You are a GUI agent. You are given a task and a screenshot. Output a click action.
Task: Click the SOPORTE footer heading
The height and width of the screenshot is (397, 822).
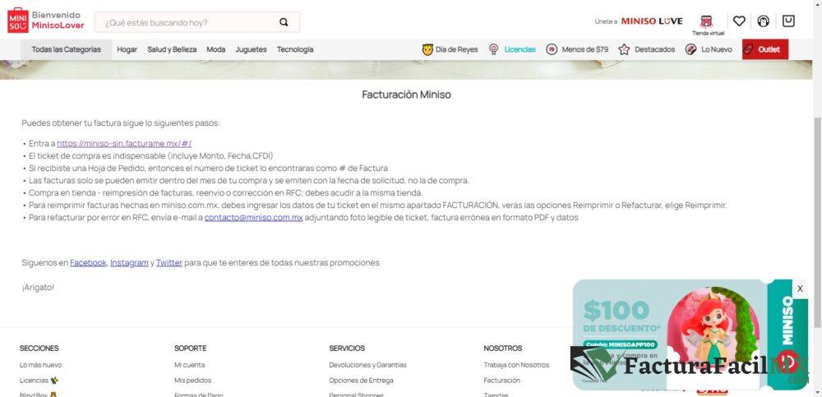coord(191,349)
